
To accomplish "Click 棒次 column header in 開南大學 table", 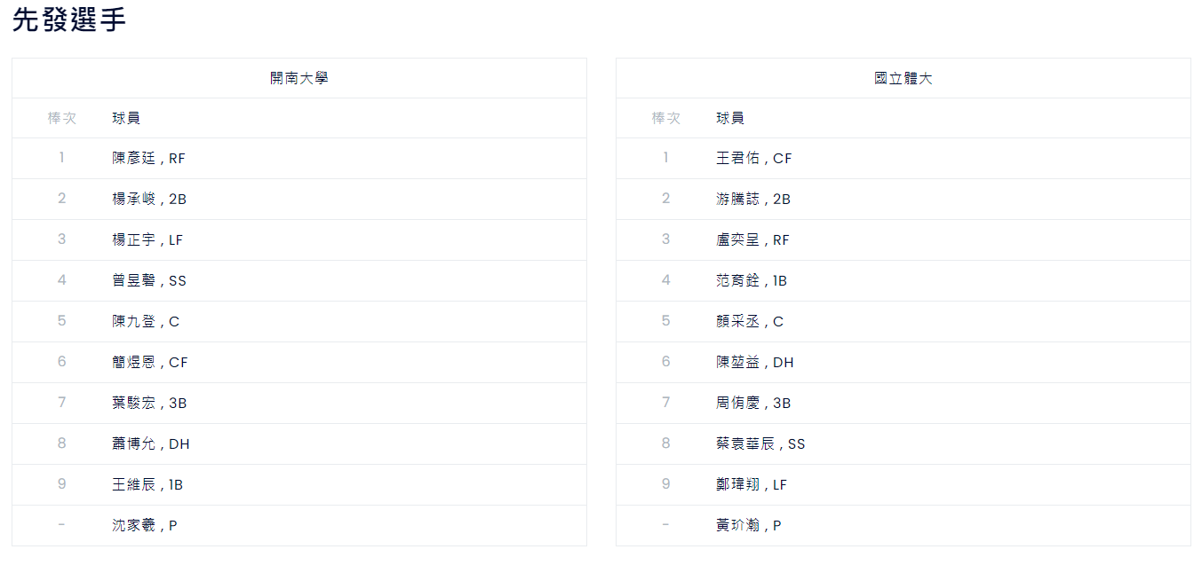I will [x=62, y=118].
